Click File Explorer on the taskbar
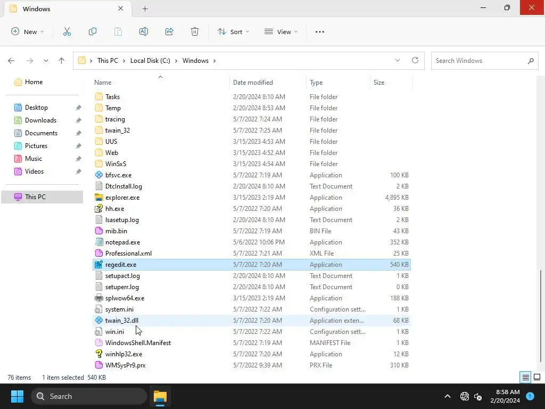This screenshot has width=545, height=409. tap(160, 396)
